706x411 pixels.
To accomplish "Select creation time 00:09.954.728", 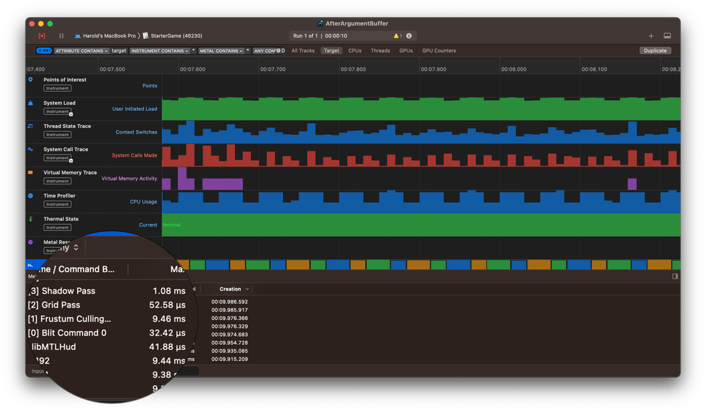I will coord(229,342).
